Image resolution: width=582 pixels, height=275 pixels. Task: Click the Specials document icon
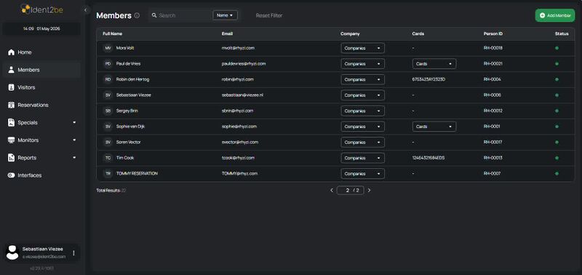11,122
